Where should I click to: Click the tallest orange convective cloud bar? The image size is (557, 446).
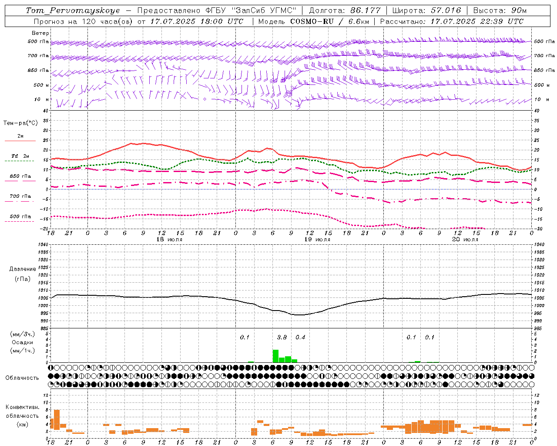[x=57, y=420]
